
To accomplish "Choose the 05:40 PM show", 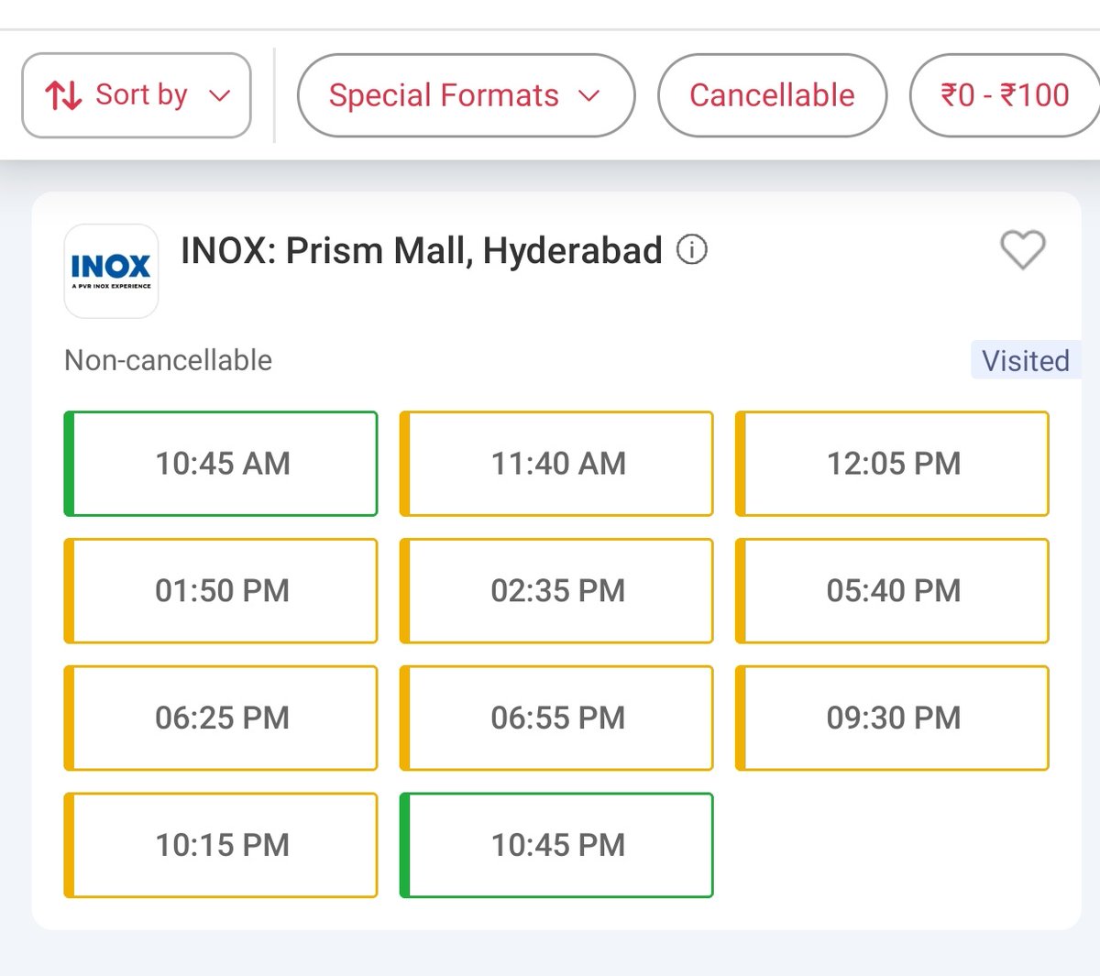I will (892, 591).
